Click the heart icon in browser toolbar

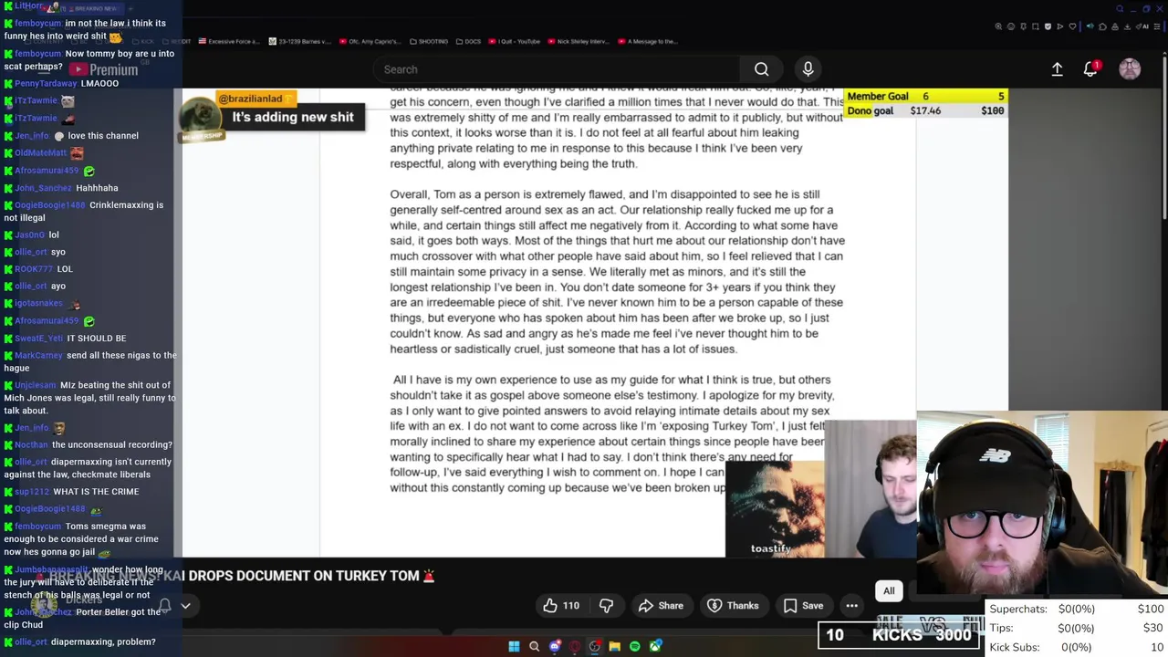[x=1072, y=26]
